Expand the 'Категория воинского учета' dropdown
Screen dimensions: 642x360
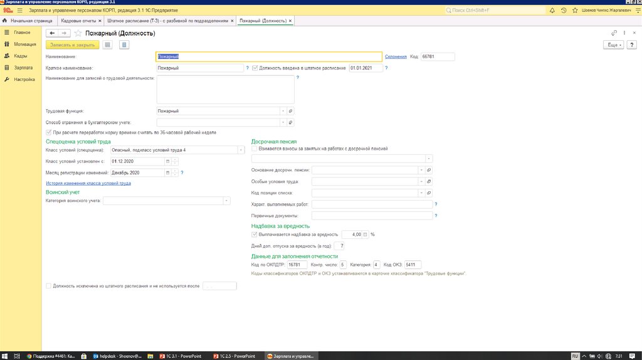[x=226, y=201]
